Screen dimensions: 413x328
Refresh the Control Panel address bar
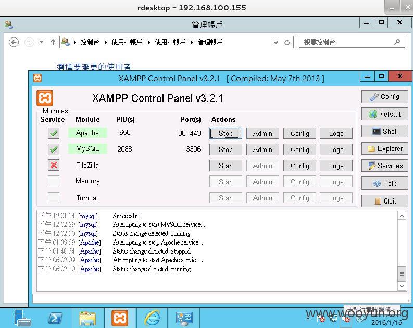pos(287,42)
